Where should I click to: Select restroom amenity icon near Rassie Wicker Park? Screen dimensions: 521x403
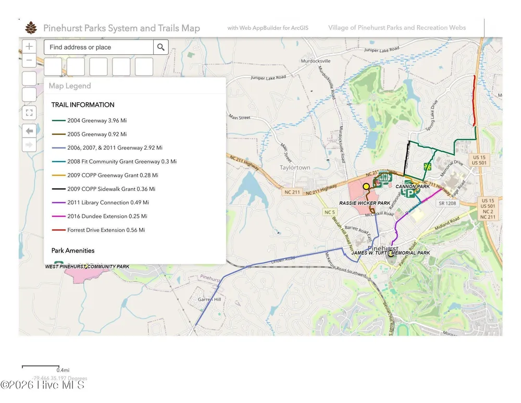(x=383, y=177)
